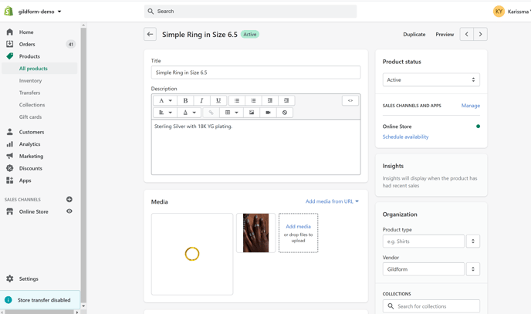Click the Preview button
The image size is (531, 314).
[x=445, y=35]
